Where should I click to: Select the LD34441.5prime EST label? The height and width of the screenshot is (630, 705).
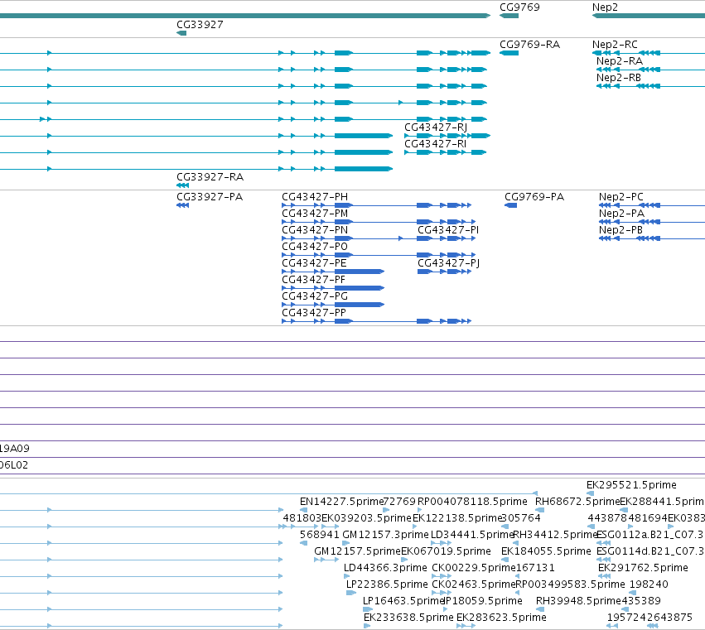[472, 535]
